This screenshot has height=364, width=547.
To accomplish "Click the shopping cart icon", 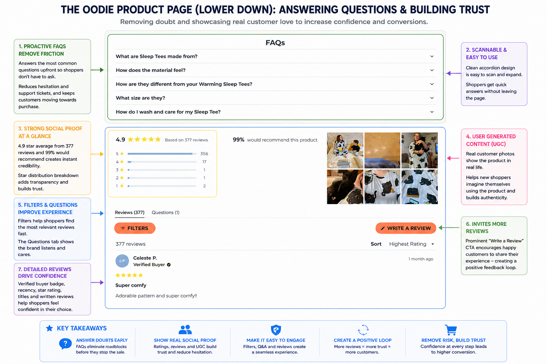I will coord(451,330).
